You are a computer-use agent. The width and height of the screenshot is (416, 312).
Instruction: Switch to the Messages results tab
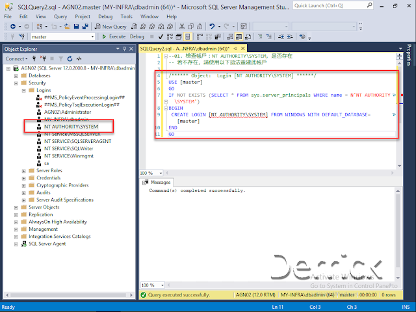pos(157,182)
